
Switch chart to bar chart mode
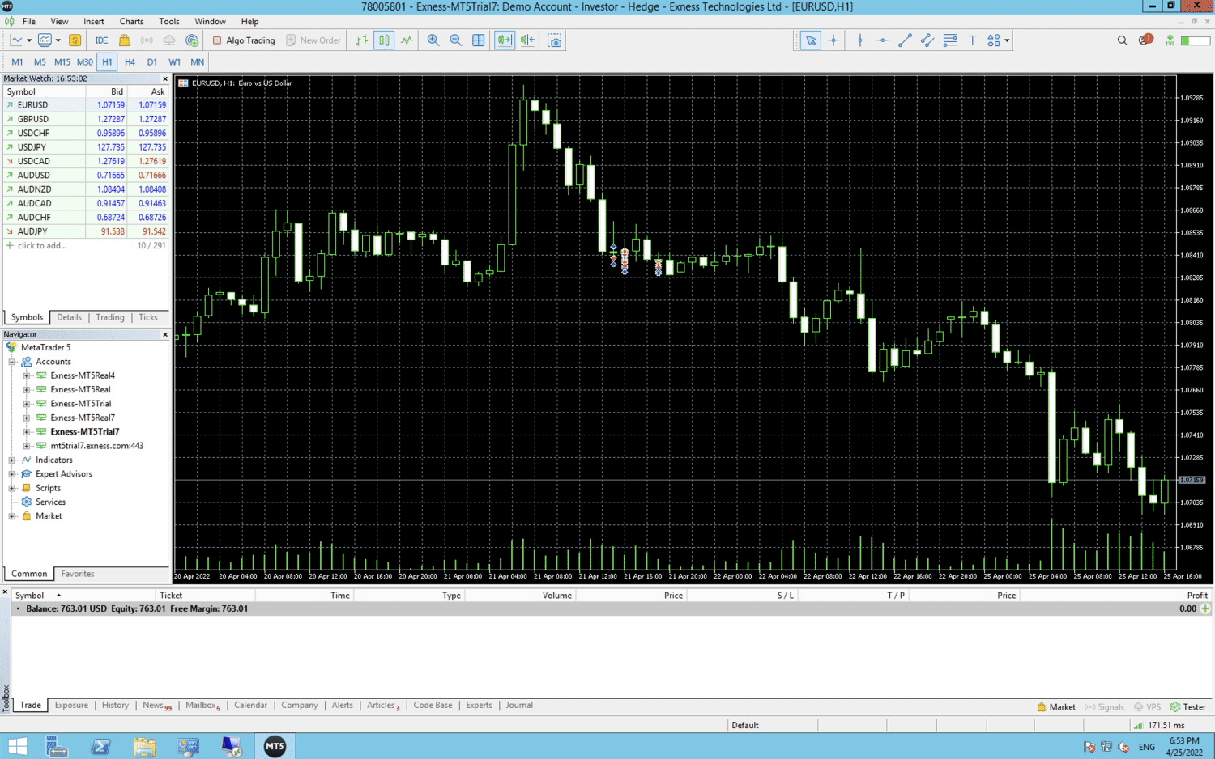(361, 40)
